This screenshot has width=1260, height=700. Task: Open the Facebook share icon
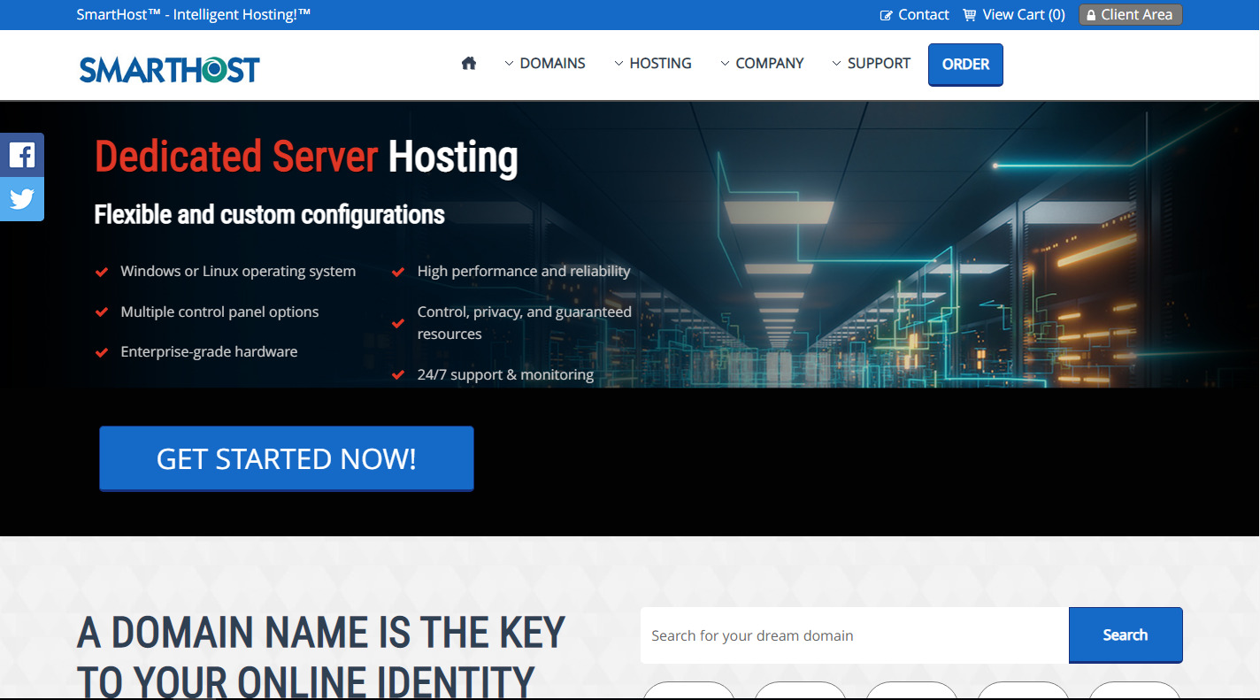tap(21, 155)
